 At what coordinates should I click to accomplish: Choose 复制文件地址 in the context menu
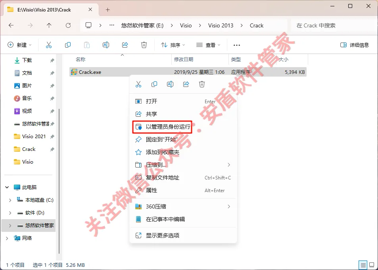pos(183,177)
